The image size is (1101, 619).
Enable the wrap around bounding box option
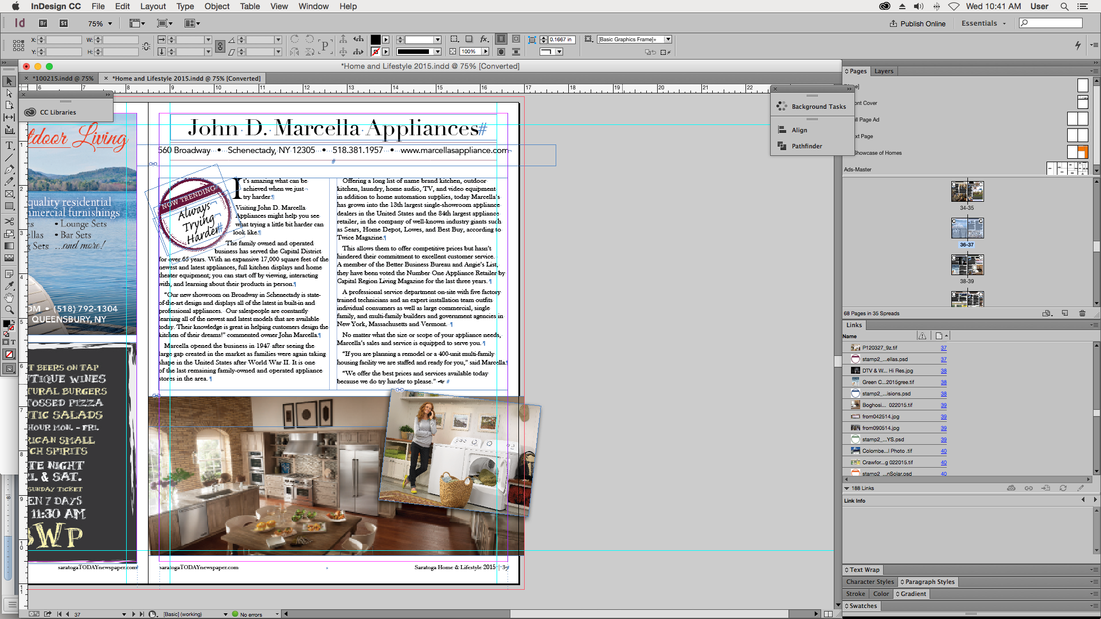[x=516, y=39]
